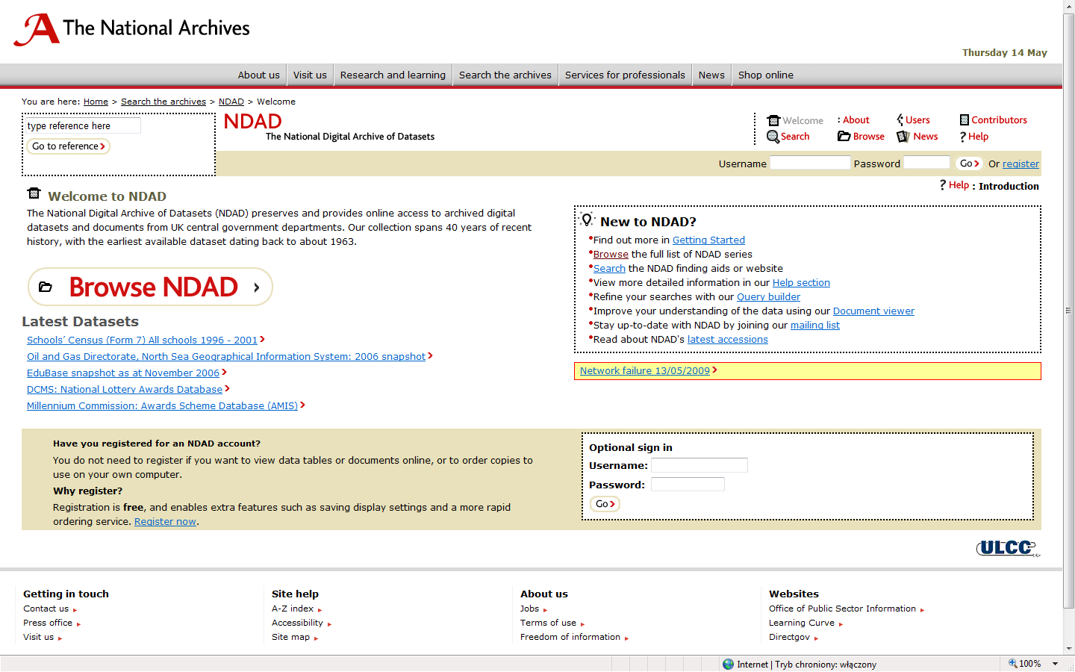Click the Home breadcrumb link
This screenshot has width=1075, height=672.
(96, 102)
